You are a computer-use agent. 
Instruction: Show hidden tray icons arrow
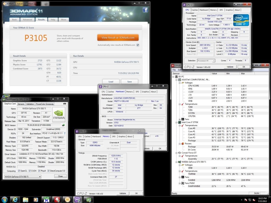(x=241, y=200)
